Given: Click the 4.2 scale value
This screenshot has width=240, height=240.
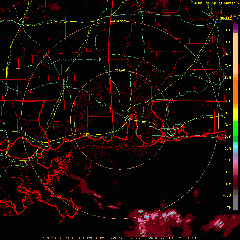Looking at the screenshot, I should (x=228, y=113).
